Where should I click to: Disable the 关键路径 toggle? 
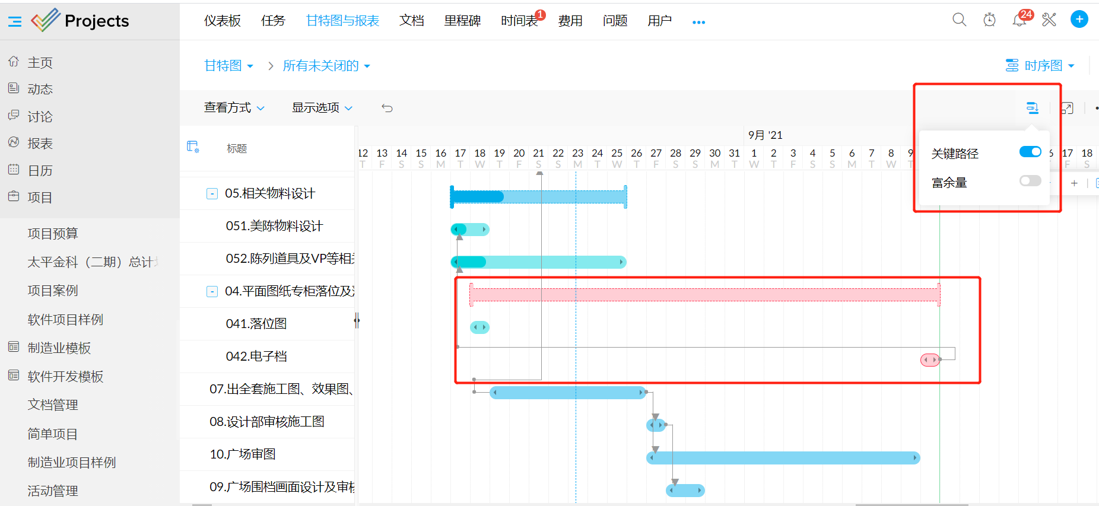tap(1030, 152)
